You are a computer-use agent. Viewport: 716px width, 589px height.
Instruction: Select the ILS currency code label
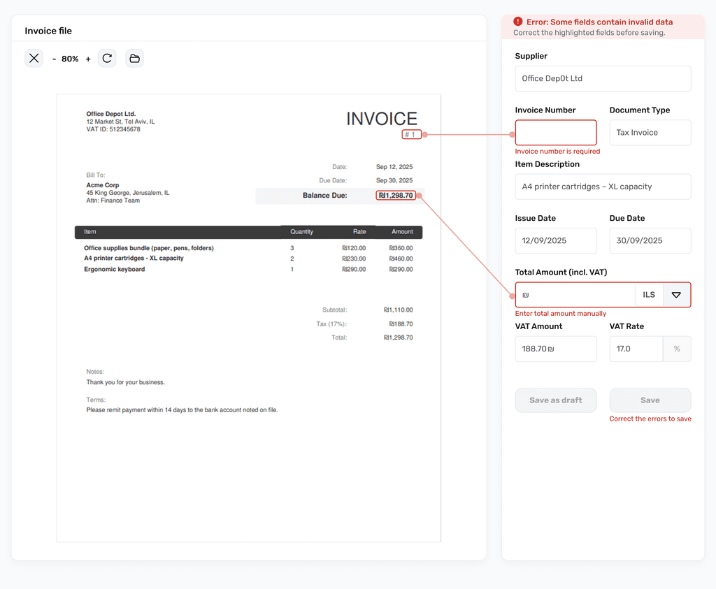coord(646,294)
